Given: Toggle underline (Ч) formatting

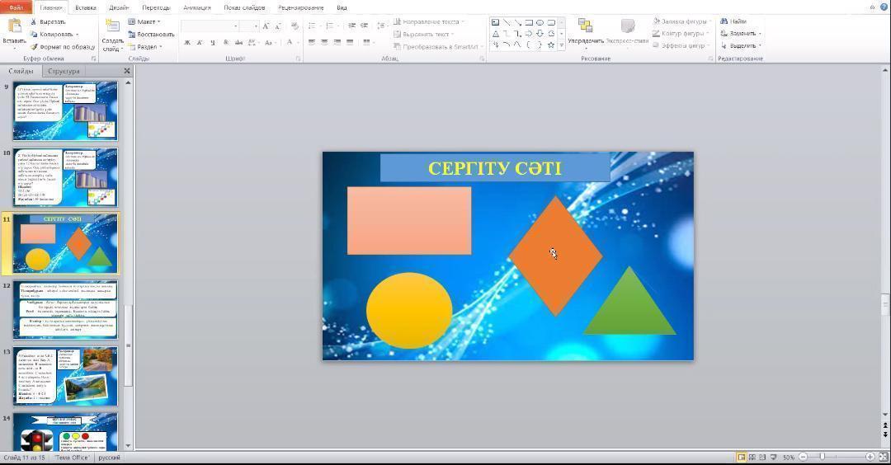Looking at the screenshot, I should coord(213,42).
